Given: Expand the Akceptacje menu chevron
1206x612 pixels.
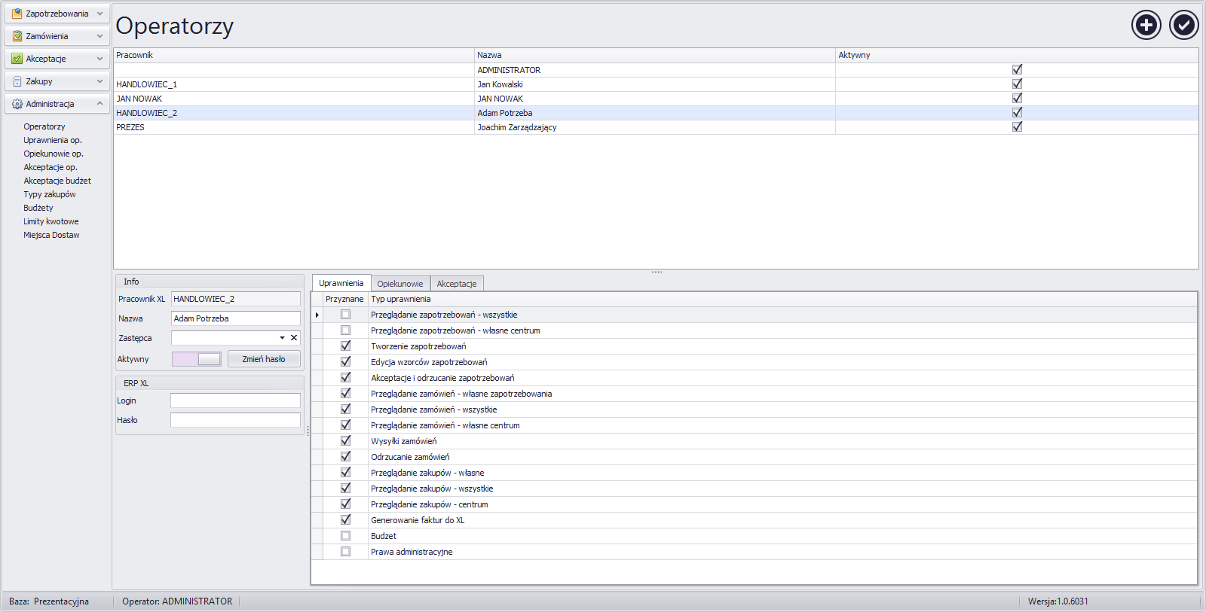Looking at the screenshot, I should (99, 59).
